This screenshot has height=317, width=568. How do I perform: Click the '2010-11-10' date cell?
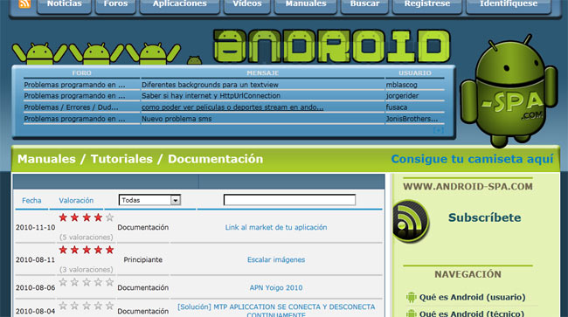tap(35, 227)
